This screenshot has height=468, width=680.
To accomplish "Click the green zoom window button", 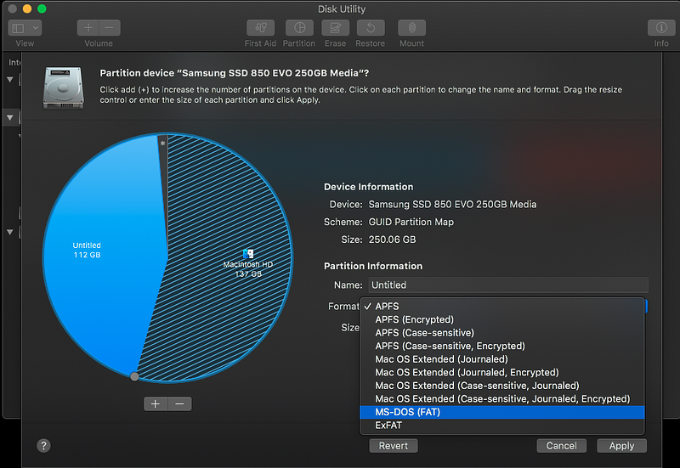I will click(42, 8).
